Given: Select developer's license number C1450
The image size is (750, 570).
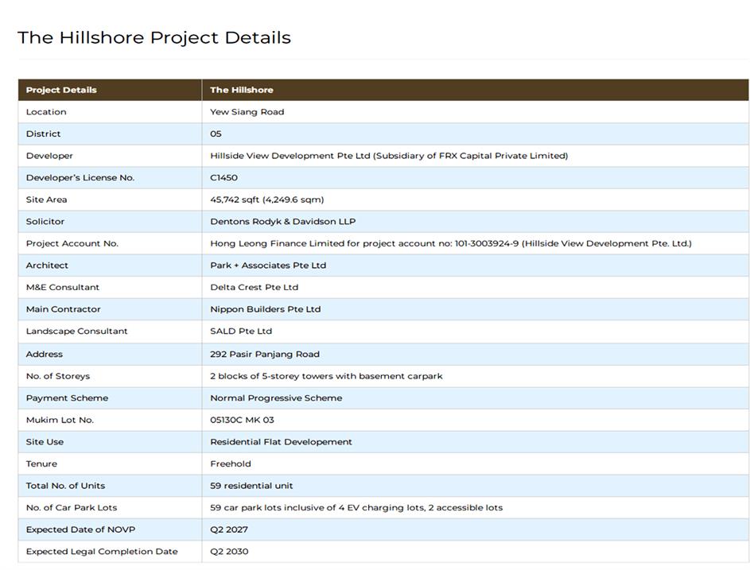Looking at the screenshot, I should point(223,177).
